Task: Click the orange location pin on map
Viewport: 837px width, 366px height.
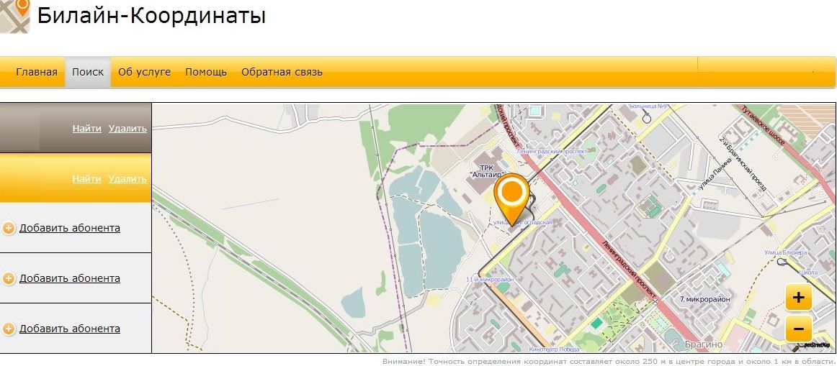Action: (512, 198)
